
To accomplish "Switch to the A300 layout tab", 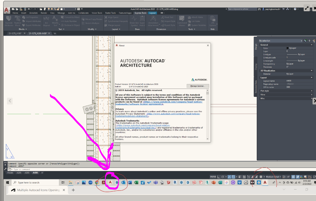I will pyautogui.click(x=27, y=173).
